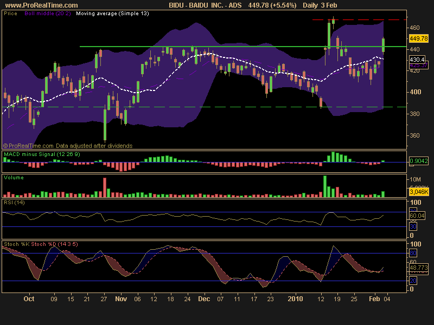The height and width of the screenshot is (325, 434).
Task: Click the 3,046K volume value tag
Action: (419, 192)
